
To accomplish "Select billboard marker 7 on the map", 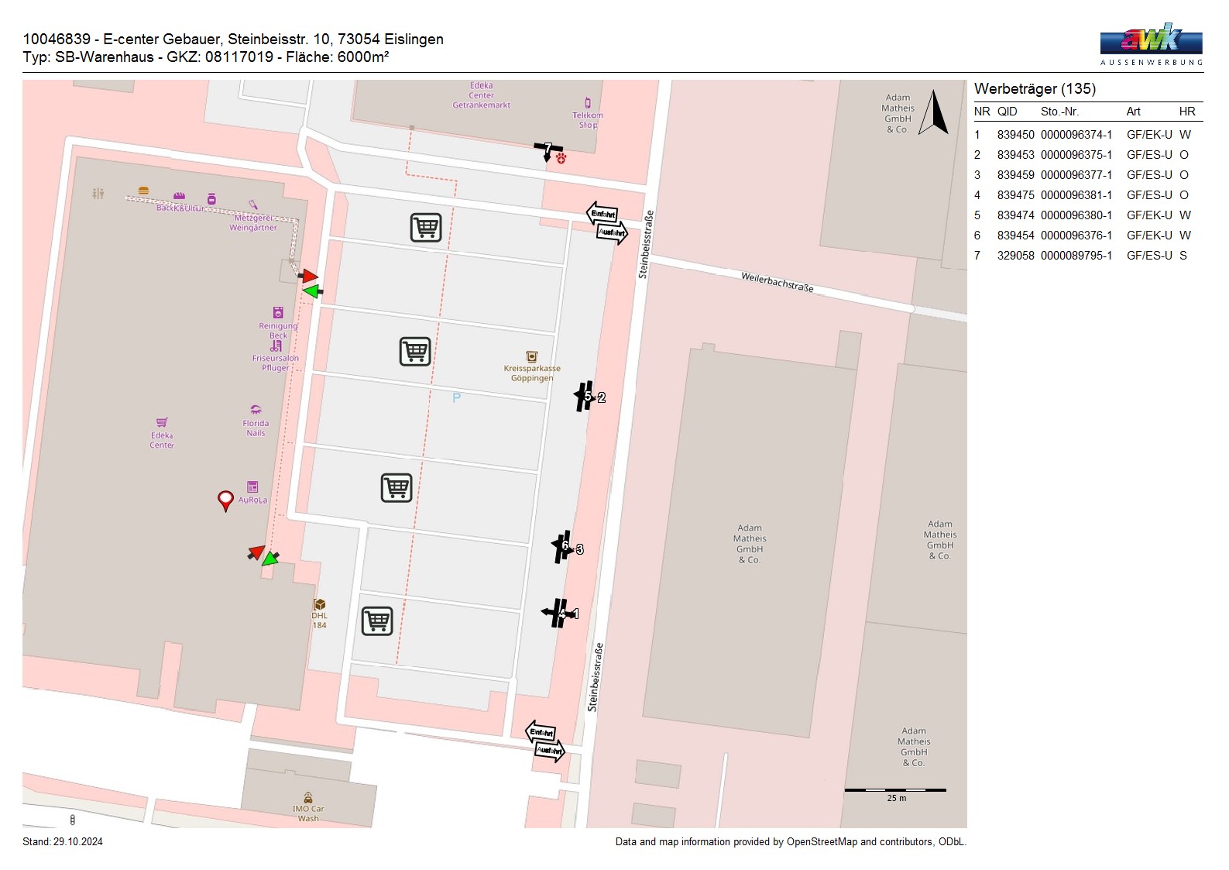I will tap(548, 149).
